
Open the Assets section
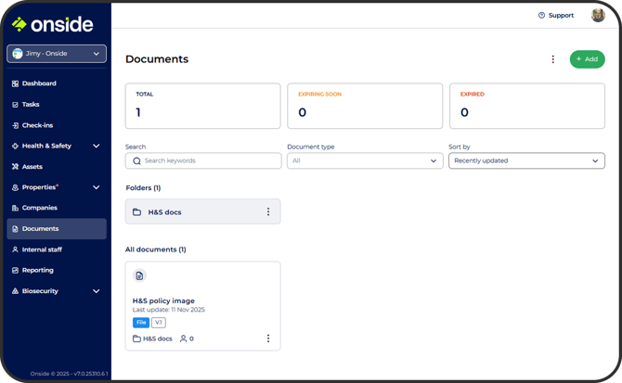(32, 167)
